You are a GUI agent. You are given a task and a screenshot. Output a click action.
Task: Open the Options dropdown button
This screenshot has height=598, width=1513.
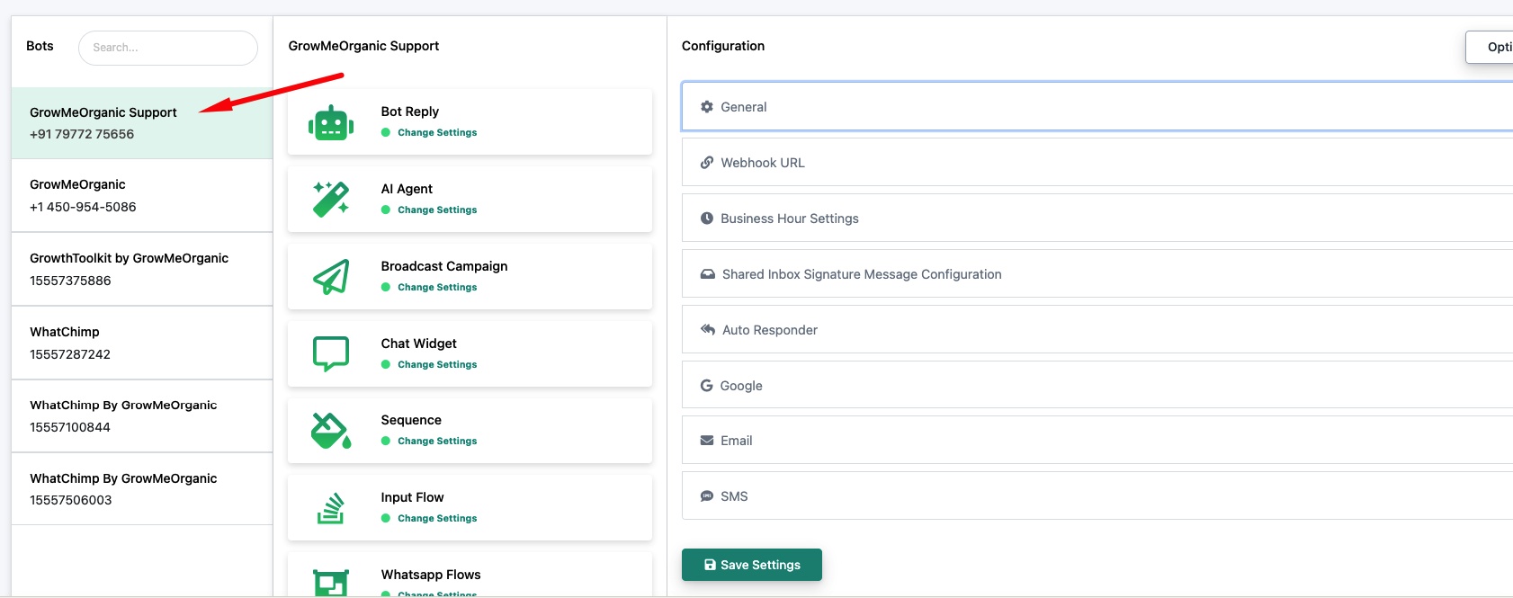pos(1490,47)
